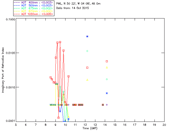
Task: Click the x-axis tick label 17
Action: point(135,125)
